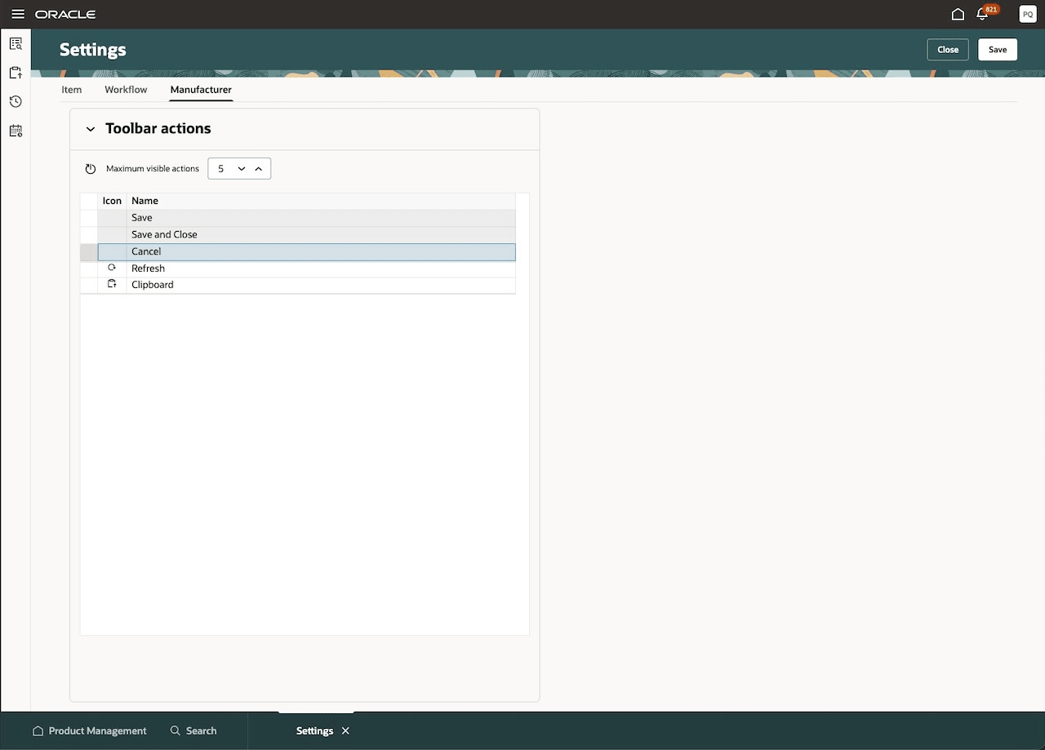Viewport: 1045px width, 750px height.
Task: Decrease Maximum visible actions value
Action: click(x=242, y=169)
